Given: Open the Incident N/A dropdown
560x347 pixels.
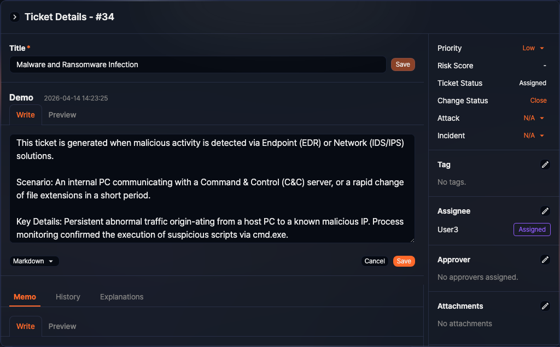Looking at the screenshot, I should point(534,136).
